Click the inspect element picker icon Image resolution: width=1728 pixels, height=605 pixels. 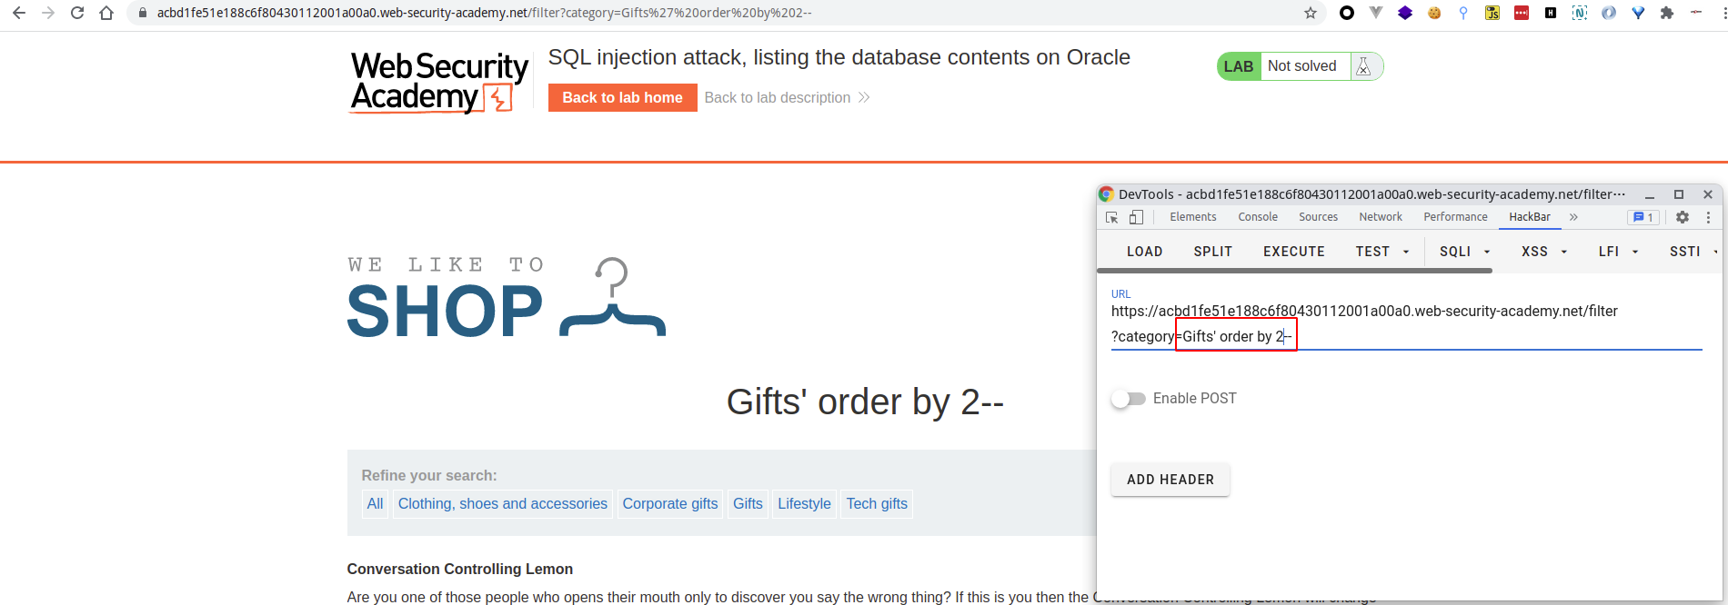coord(1111,217)
